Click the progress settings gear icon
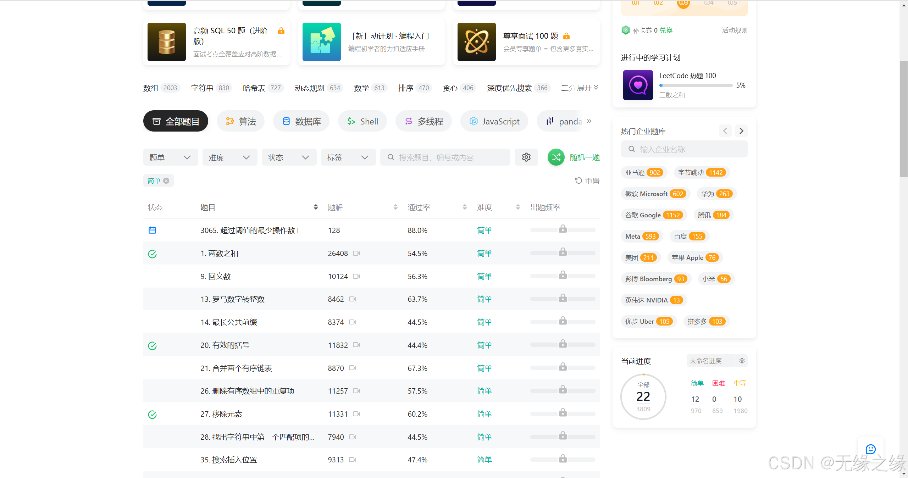 tap(742, 361)
